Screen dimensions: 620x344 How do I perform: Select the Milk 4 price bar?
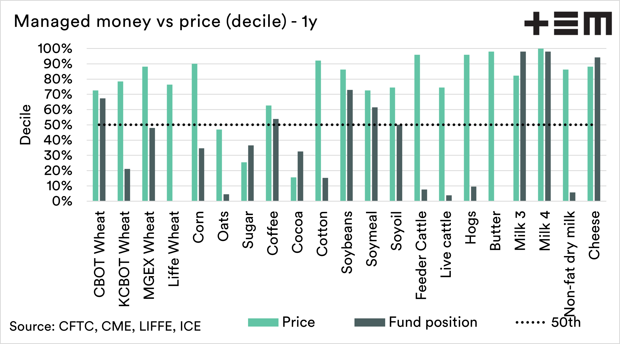coord(541,125)
